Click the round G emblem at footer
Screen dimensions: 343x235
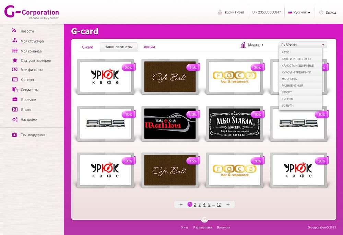pyautogui.click(x=204, y=219)
